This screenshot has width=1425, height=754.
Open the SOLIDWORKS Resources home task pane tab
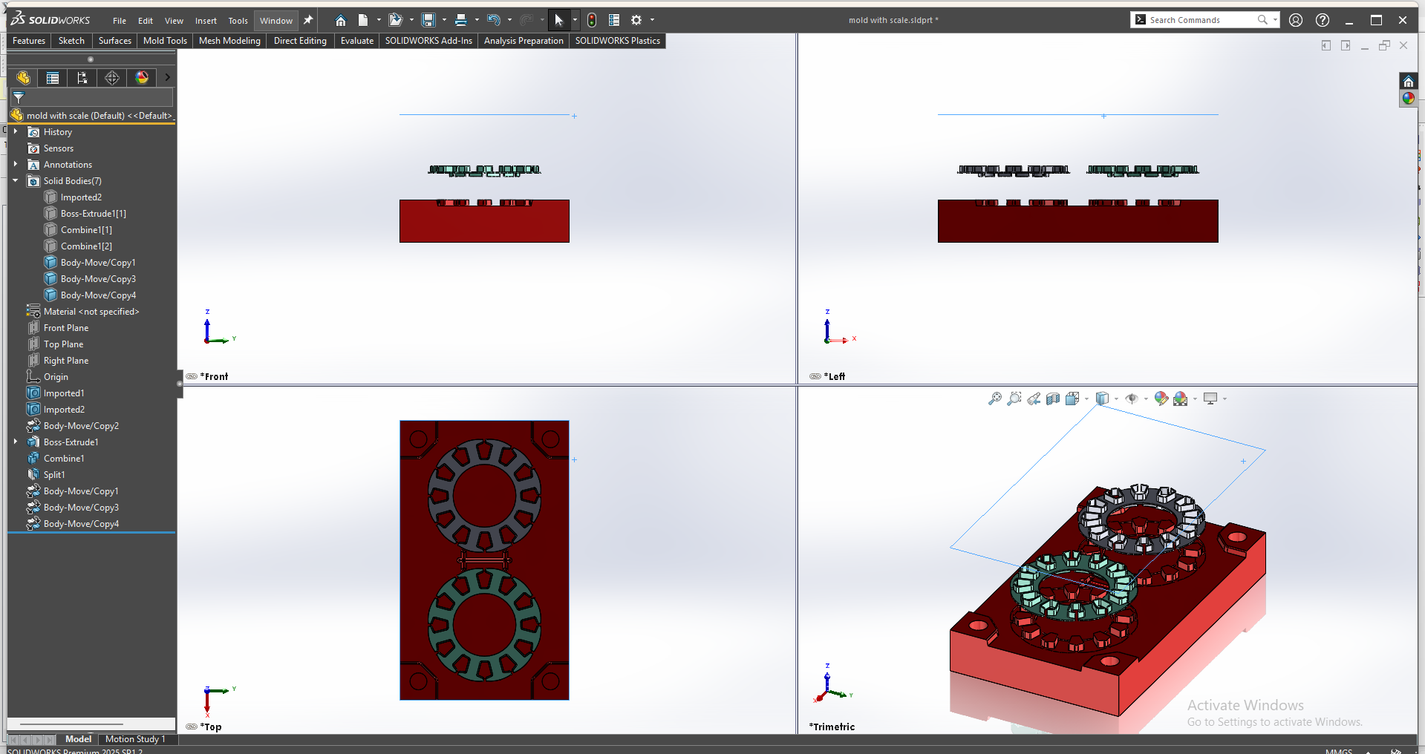[x=1408, y=82]
